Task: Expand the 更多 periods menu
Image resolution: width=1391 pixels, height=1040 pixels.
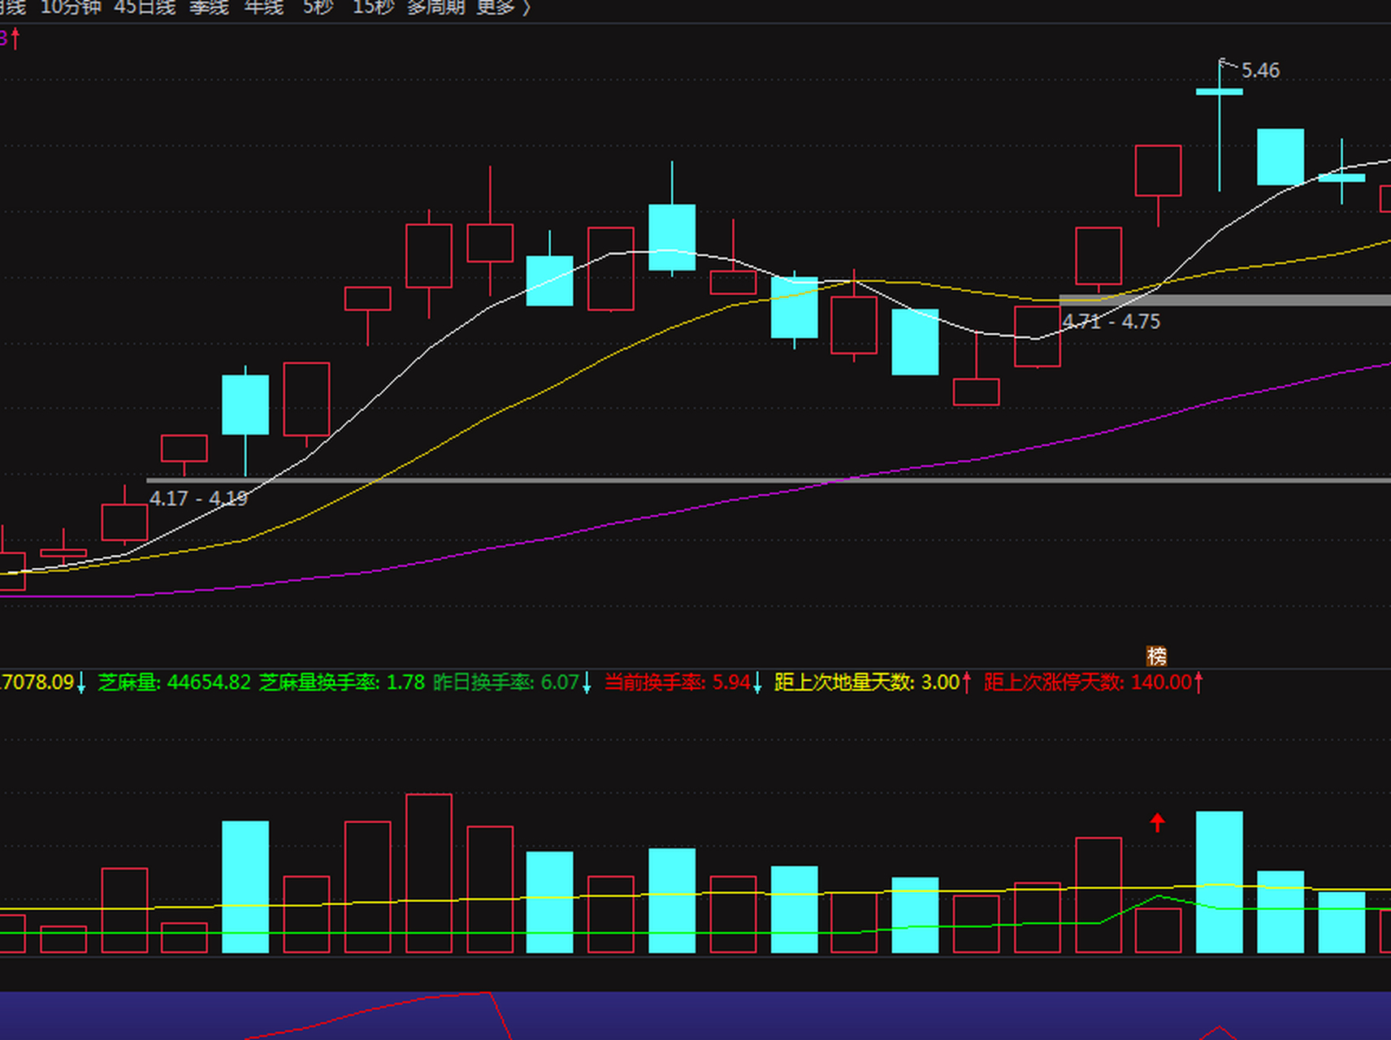Action: pos(503,8)
